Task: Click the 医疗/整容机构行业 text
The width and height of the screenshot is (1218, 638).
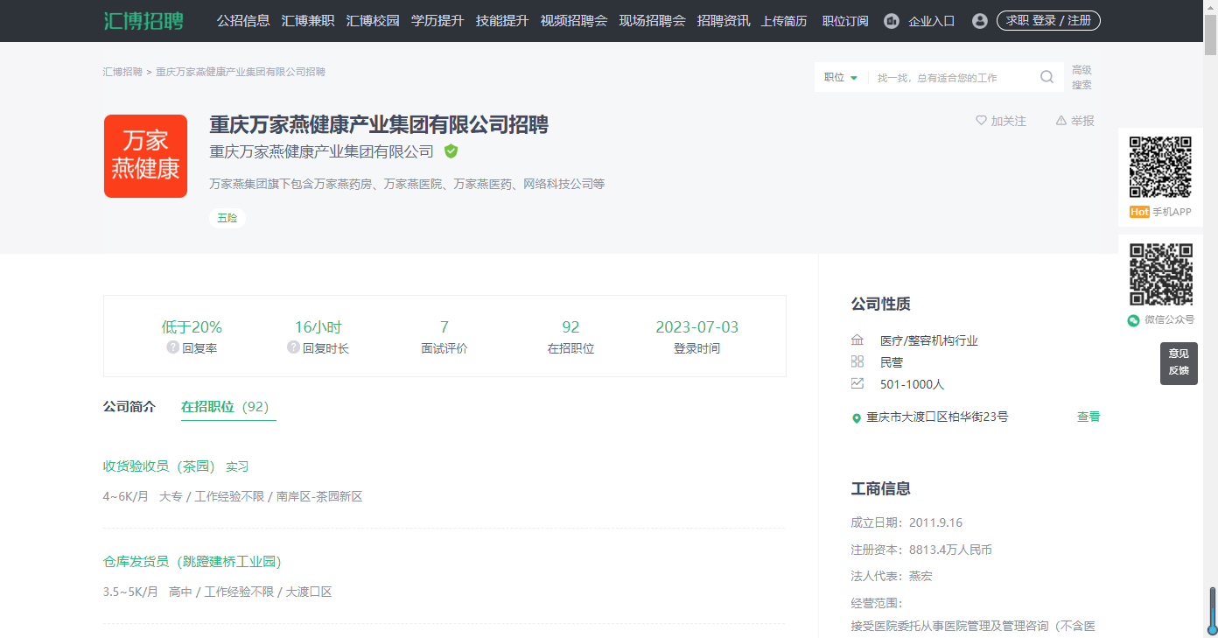Action: point(929,340)
